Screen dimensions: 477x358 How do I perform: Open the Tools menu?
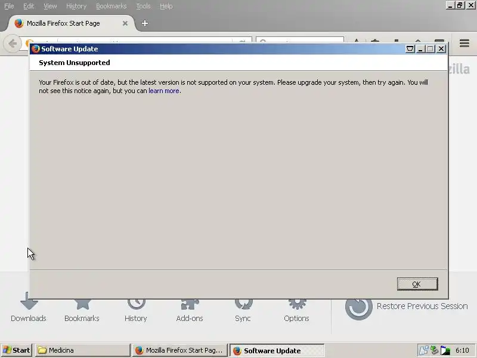pos(143,6)
